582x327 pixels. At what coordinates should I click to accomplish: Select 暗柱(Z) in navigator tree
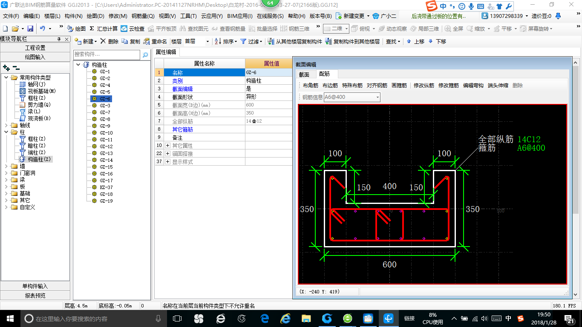(x=37, y=146)
